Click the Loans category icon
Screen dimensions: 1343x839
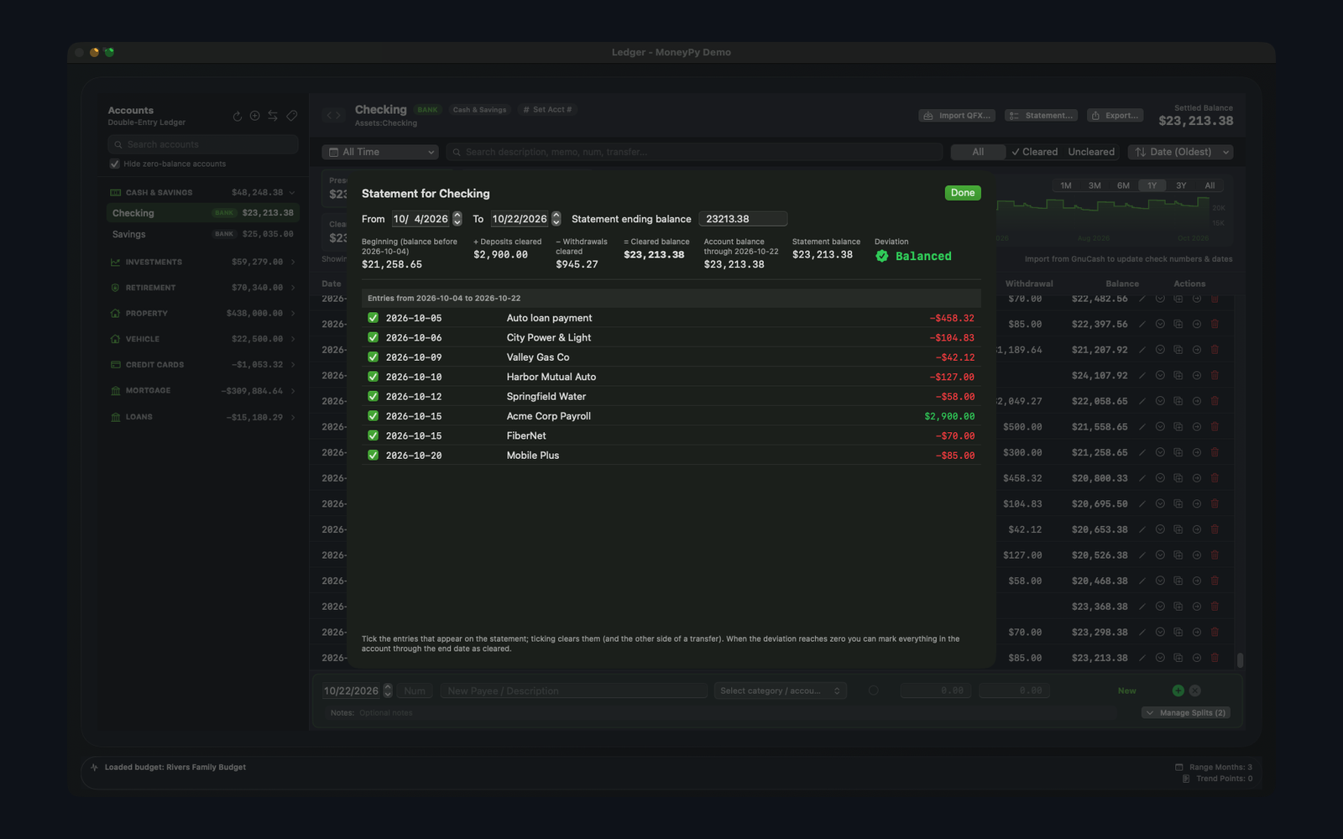tap(115, 417)
